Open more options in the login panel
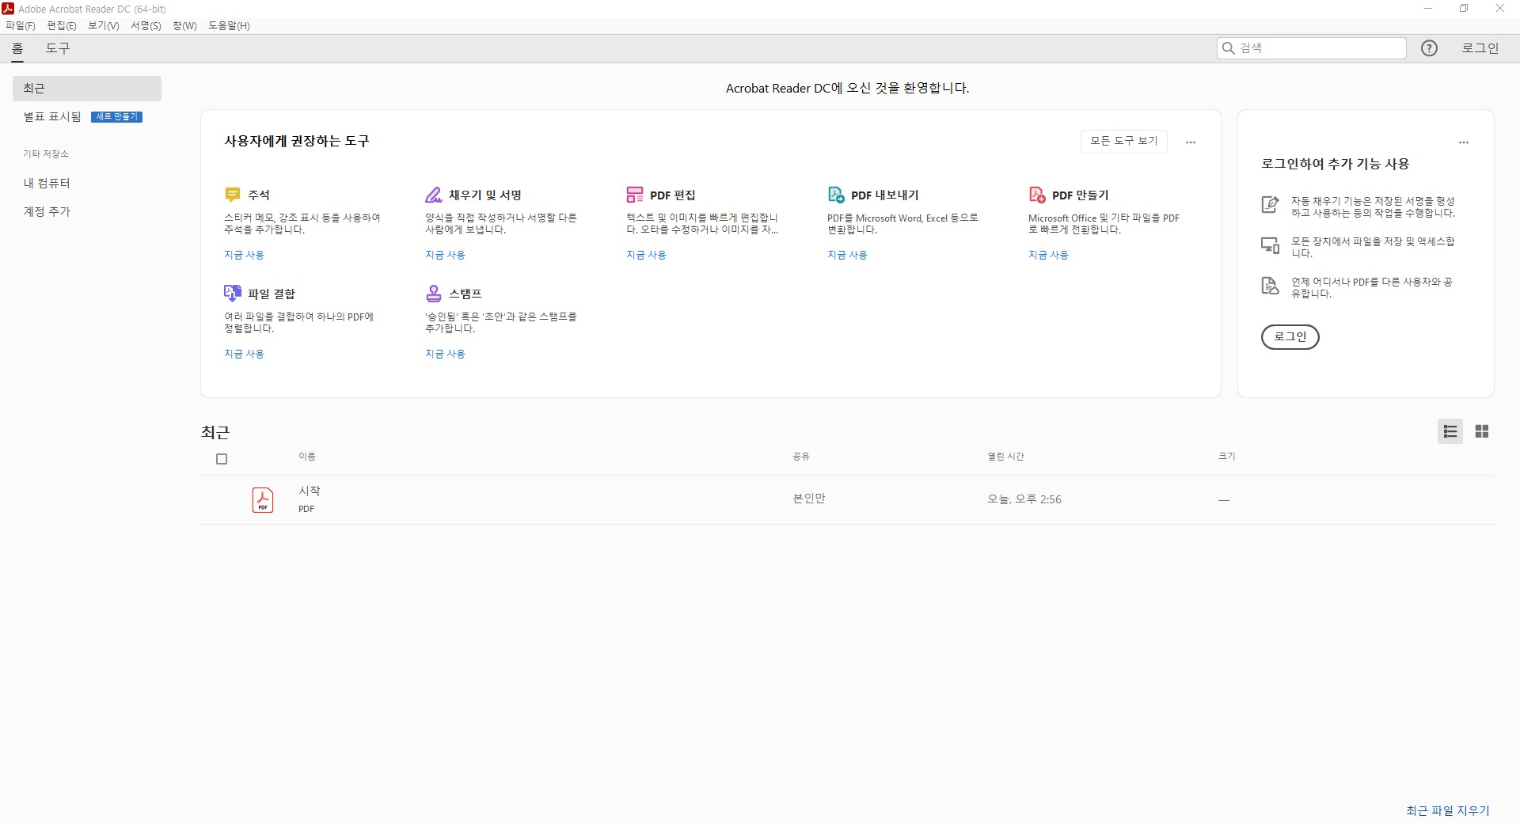The width and height of the screenshot is (1520, 823). (x=1464, y=142)
